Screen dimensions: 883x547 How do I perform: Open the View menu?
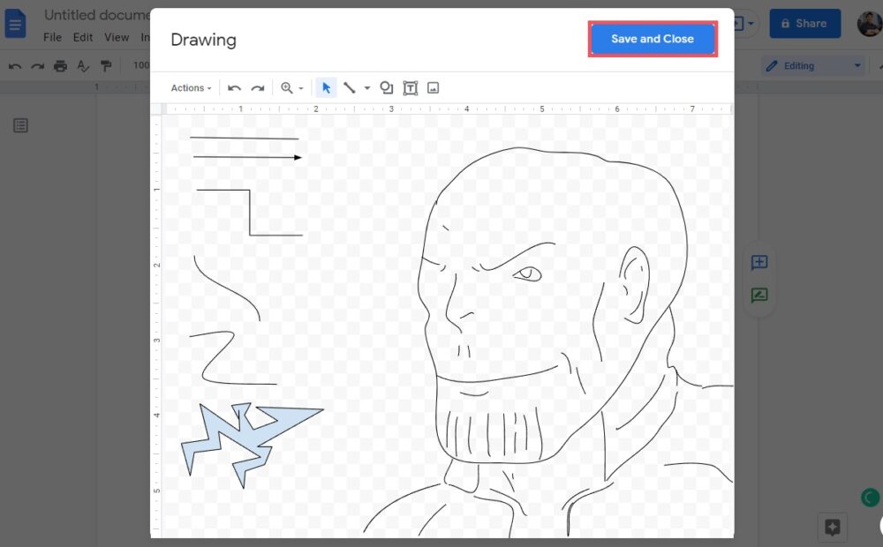click(117, 37)
